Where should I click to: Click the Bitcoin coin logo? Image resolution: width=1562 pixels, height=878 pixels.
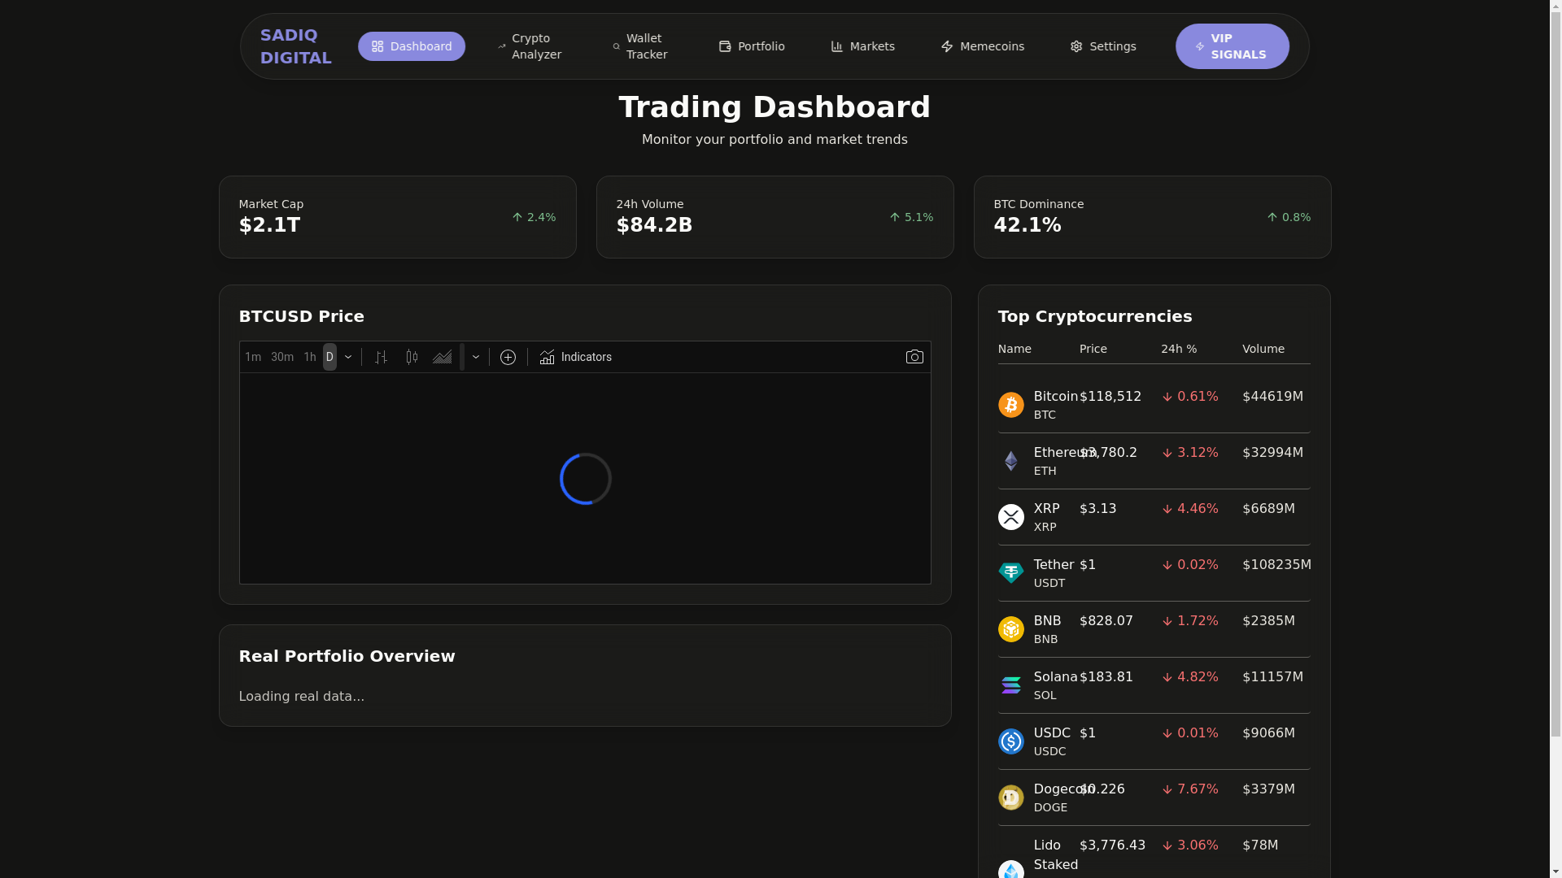(x=1011, y=405)
